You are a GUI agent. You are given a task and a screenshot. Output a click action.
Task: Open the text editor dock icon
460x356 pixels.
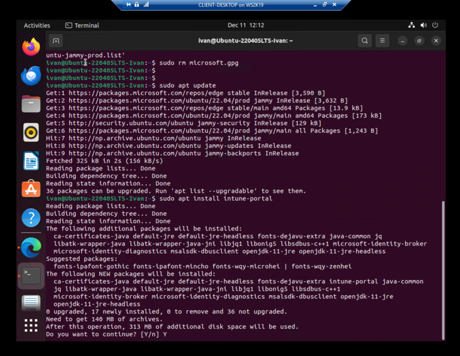point(31,302)
